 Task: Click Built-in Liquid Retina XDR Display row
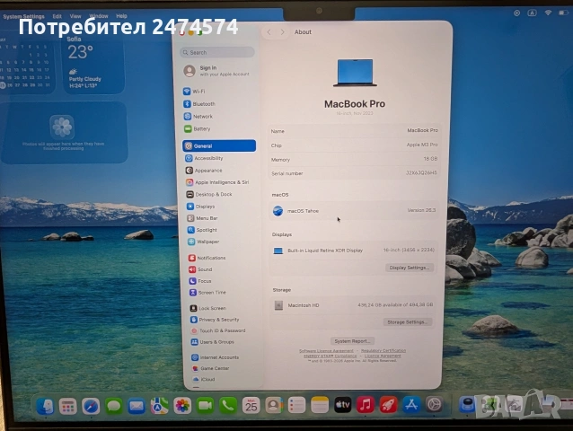coord(353,251)
